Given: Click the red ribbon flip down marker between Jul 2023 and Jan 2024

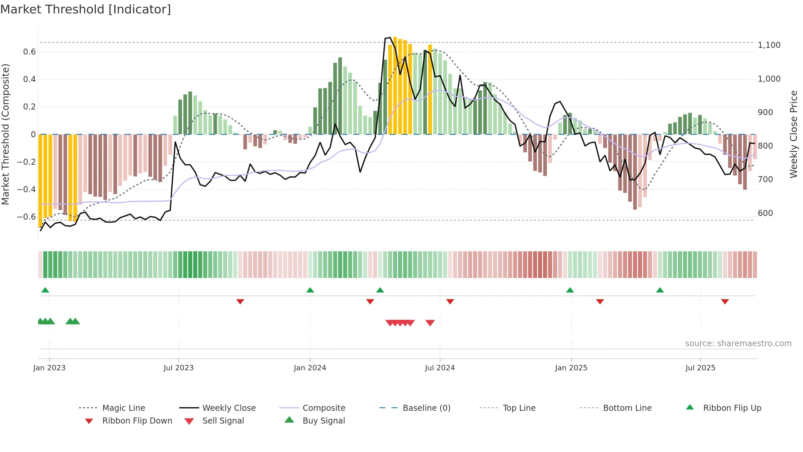Looking at the screenshot, I should 240,302.
